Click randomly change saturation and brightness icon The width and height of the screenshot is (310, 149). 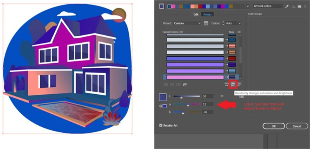[x=233, y=85]
